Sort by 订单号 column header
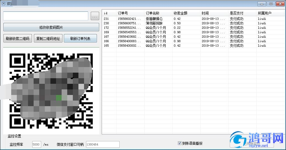The image size is (286, 150). (130, 13)
